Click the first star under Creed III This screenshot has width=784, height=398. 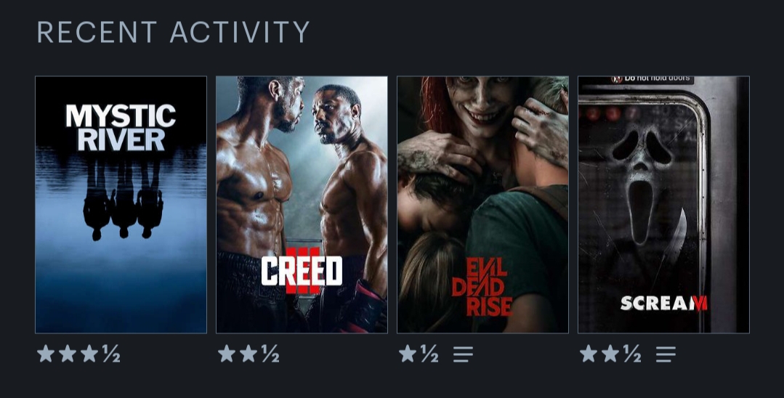coord(227,354)
